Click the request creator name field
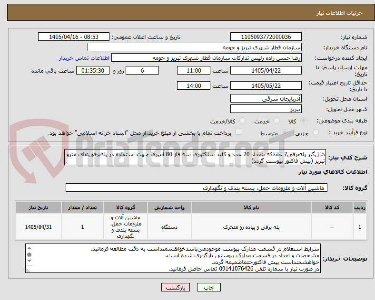This screenshot has width=375, height=300. point(207,58)
